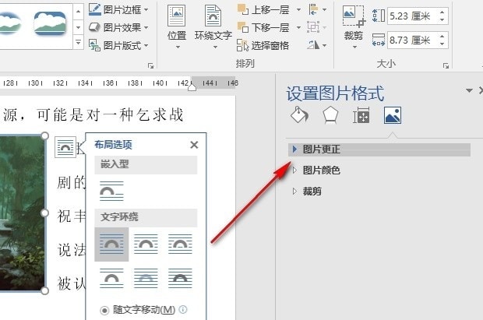Decrease the picture width with down stepper
This screenshot has width=483, height=320.
coord(442,44)
